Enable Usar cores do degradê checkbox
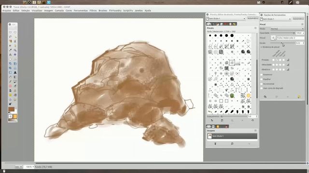Screen dimensions: 309x173 click(x=262, y=88)
